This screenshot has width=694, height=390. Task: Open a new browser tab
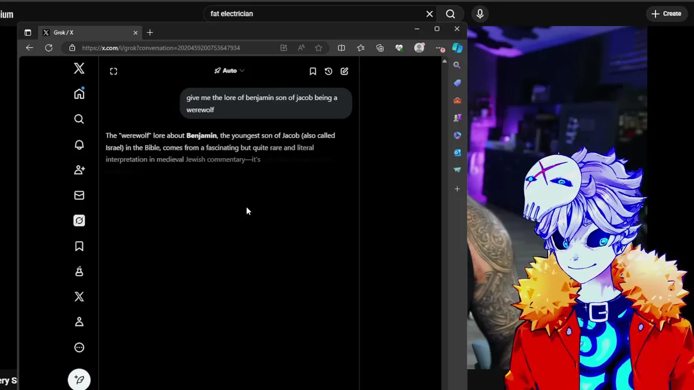(150, 32)
